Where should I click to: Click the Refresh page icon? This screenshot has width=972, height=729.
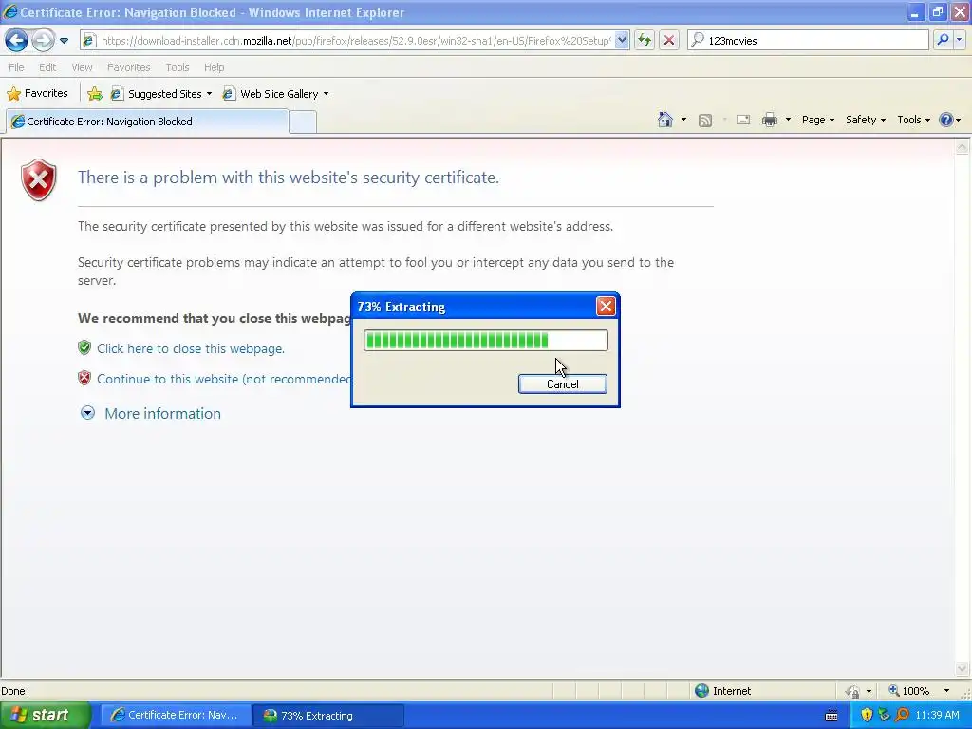(x=645, y=41)
